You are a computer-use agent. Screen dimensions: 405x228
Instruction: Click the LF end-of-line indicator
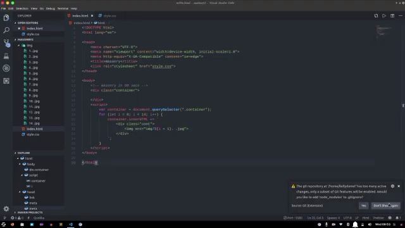357,218
